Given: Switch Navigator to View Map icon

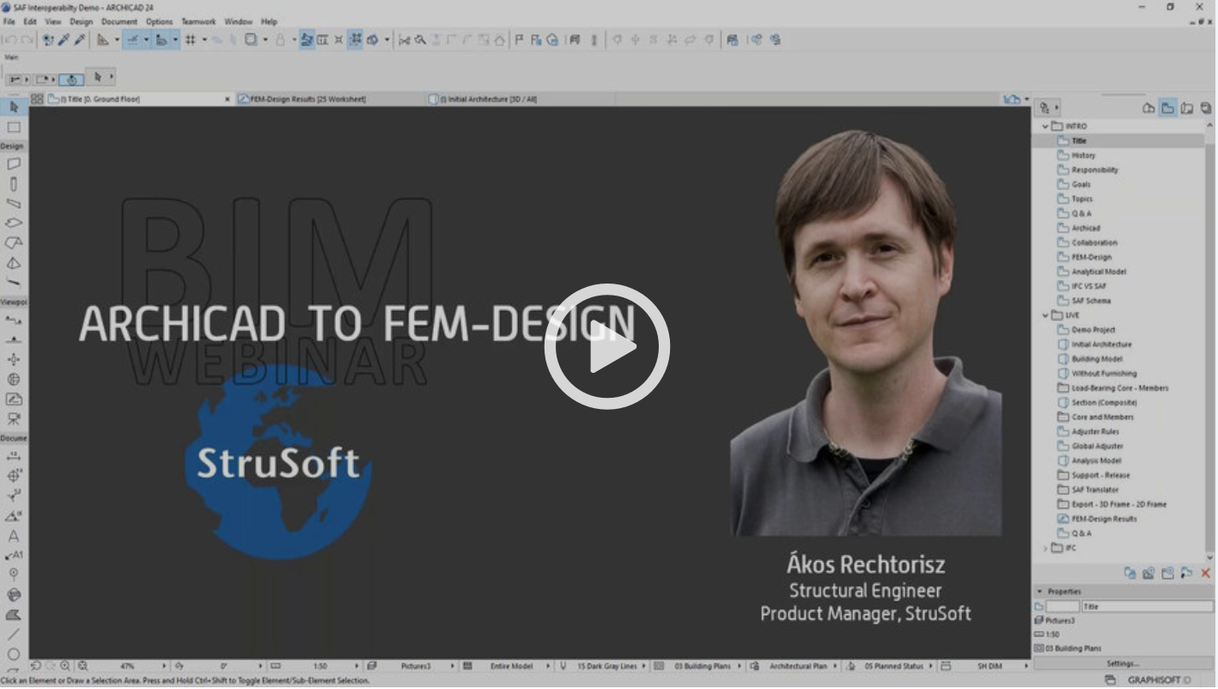Looking at the screenshot, I should tap(1167, 108).
